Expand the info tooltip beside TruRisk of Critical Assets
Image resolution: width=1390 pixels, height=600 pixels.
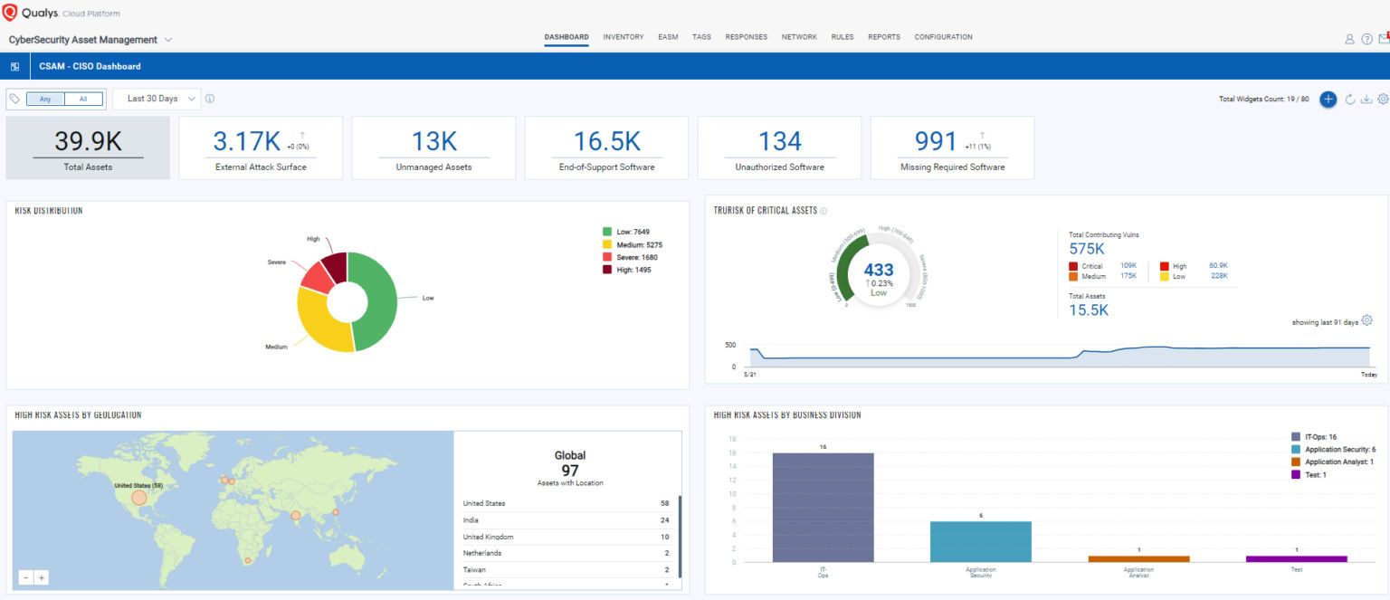point(824,210)
